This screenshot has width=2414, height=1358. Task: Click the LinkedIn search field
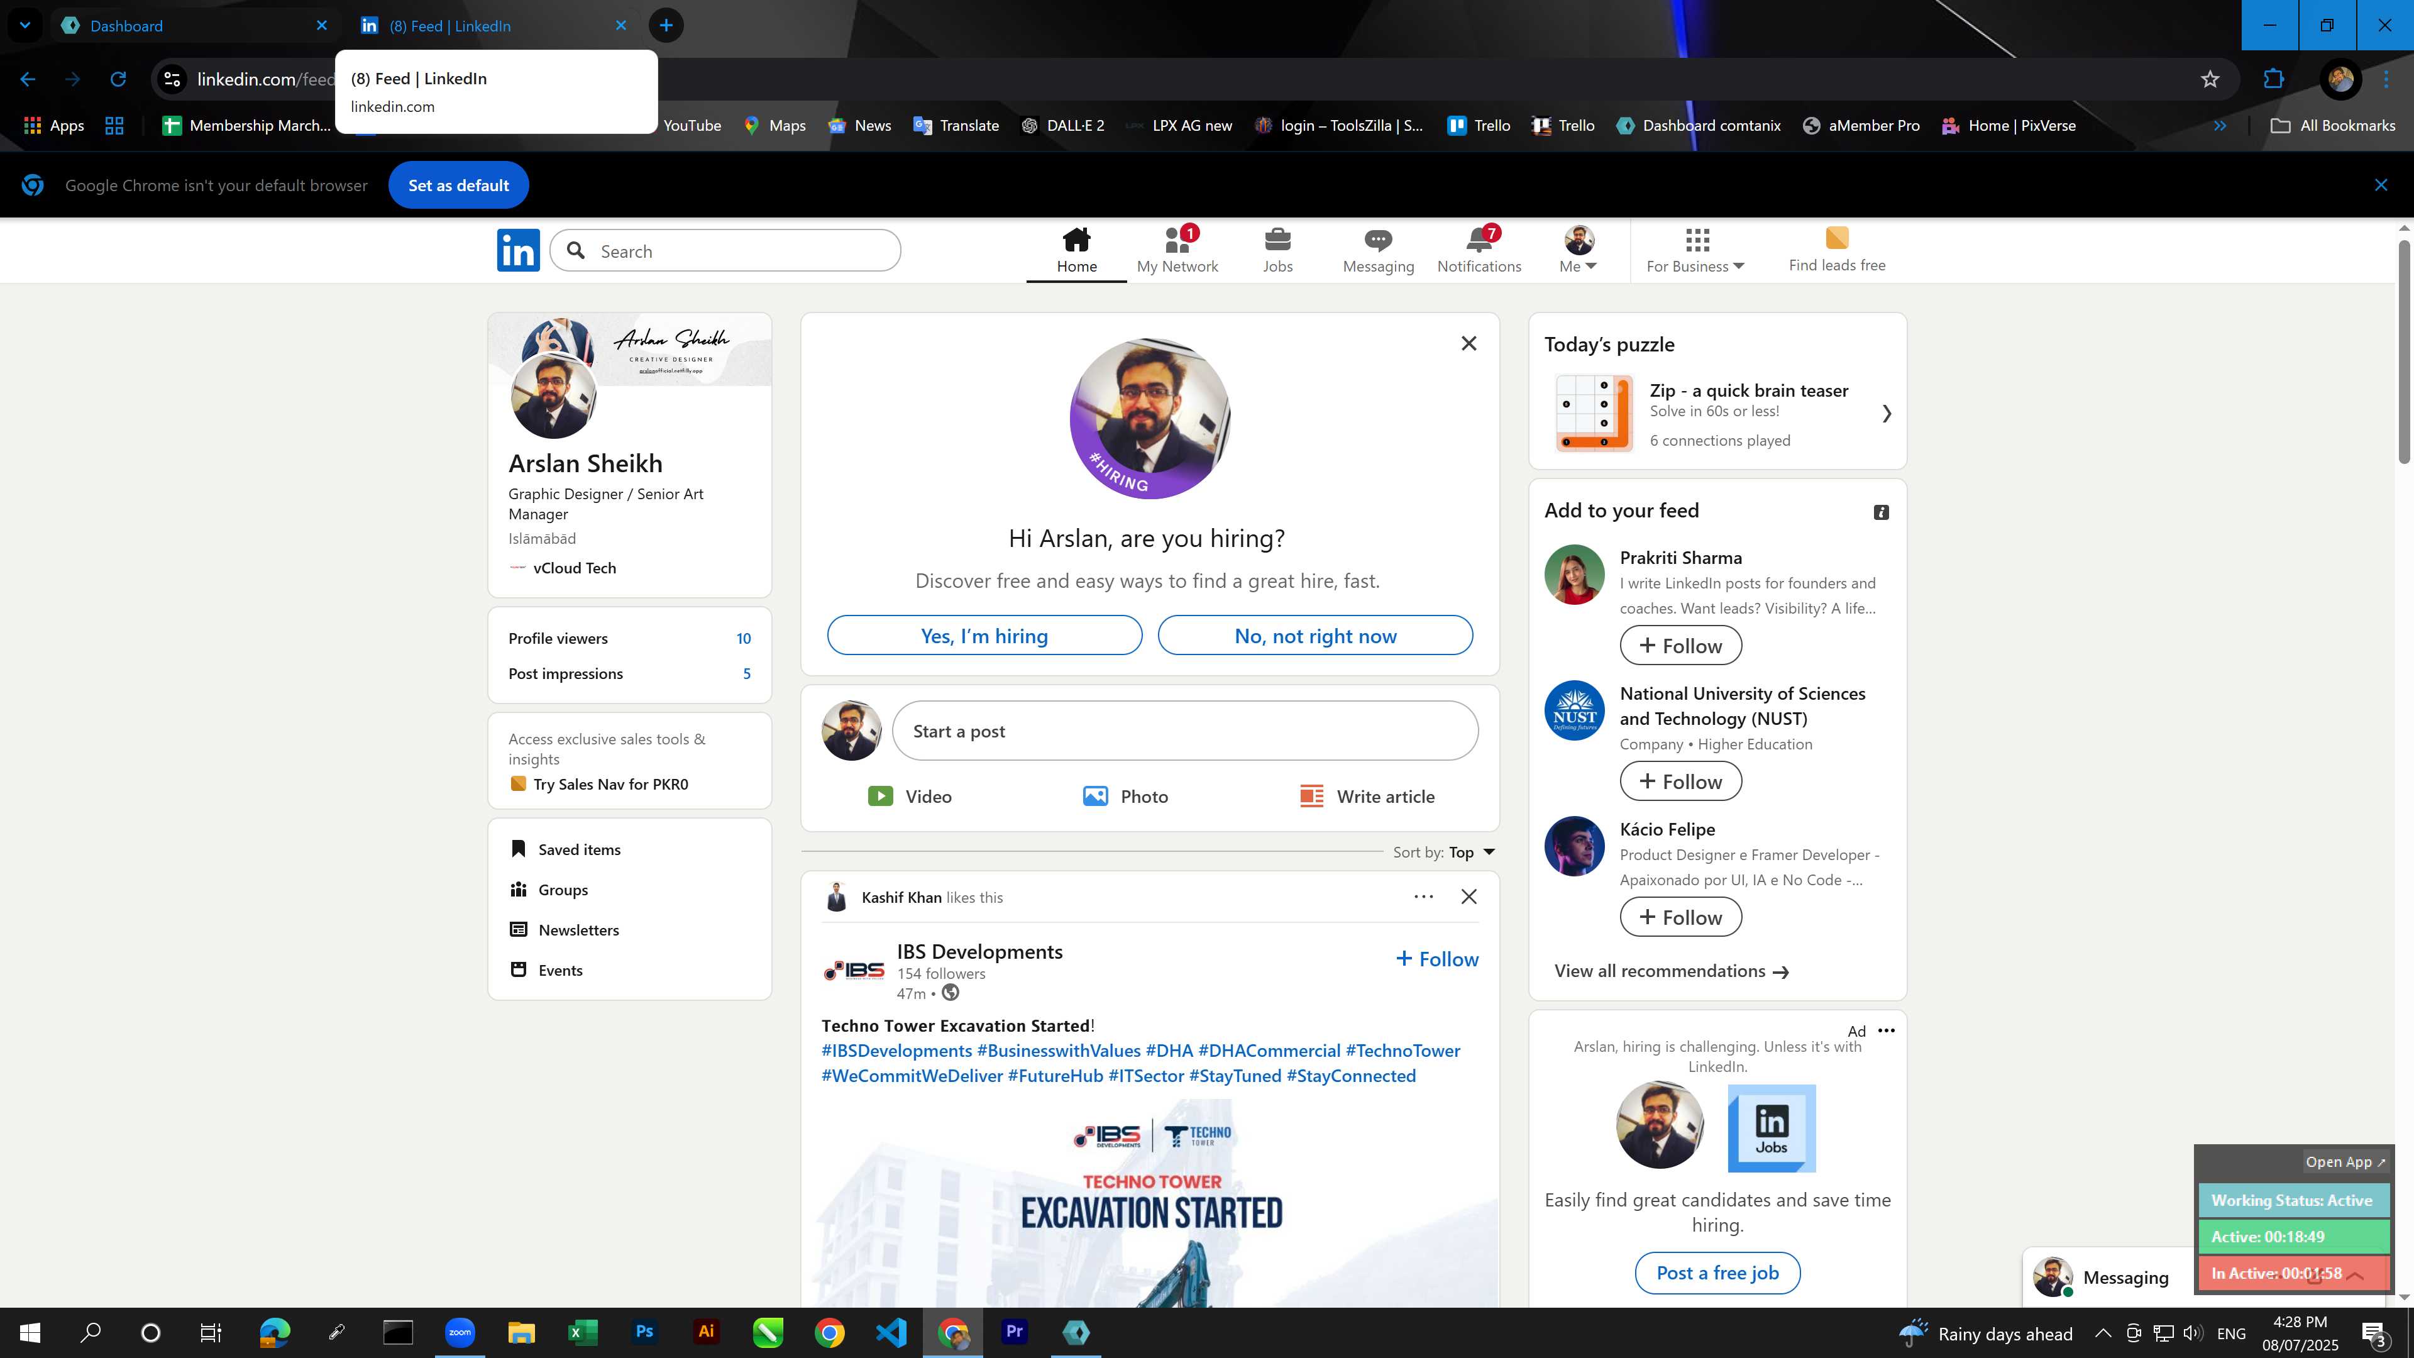725,250
